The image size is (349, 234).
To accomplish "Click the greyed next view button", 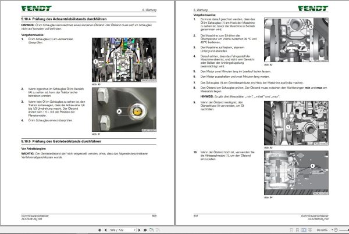I will (x=158, y=230).
